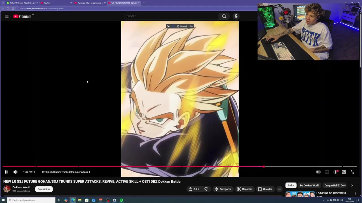Show hidden system tray icons
362x203 pixels.
[x=324, y=200]
